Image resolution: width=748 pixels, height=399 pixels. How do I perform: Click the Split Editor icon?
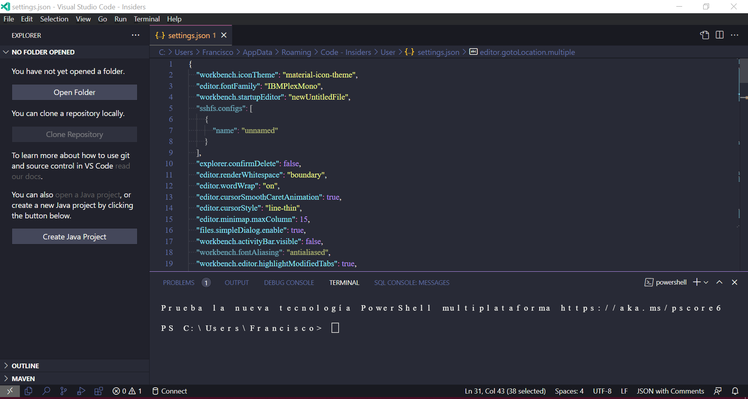click(719, 35)
